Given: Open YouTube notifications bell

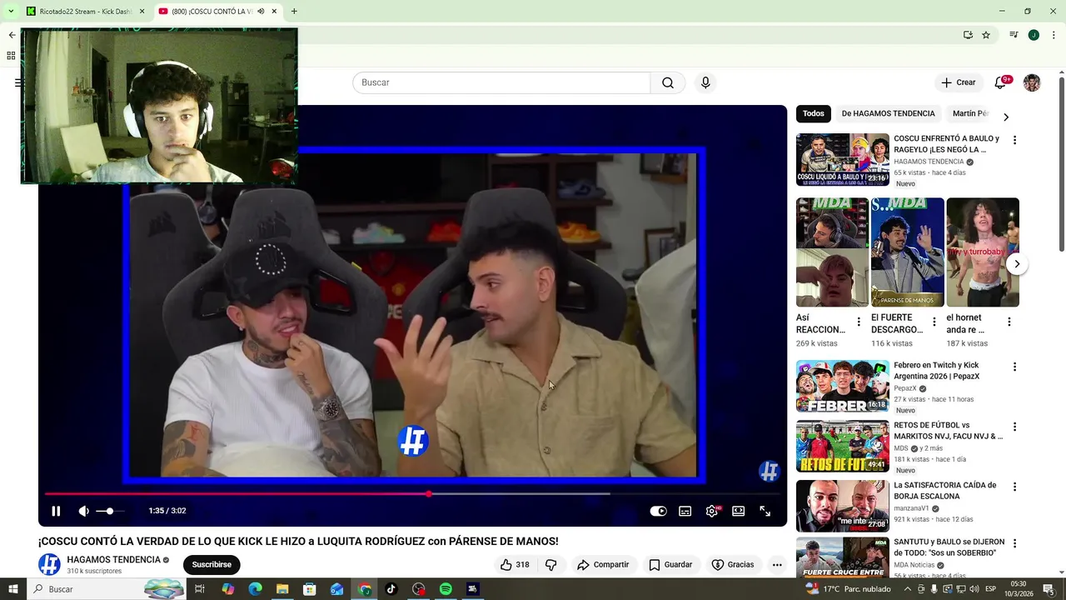Looking at the screenshot, I should 1000,82.
